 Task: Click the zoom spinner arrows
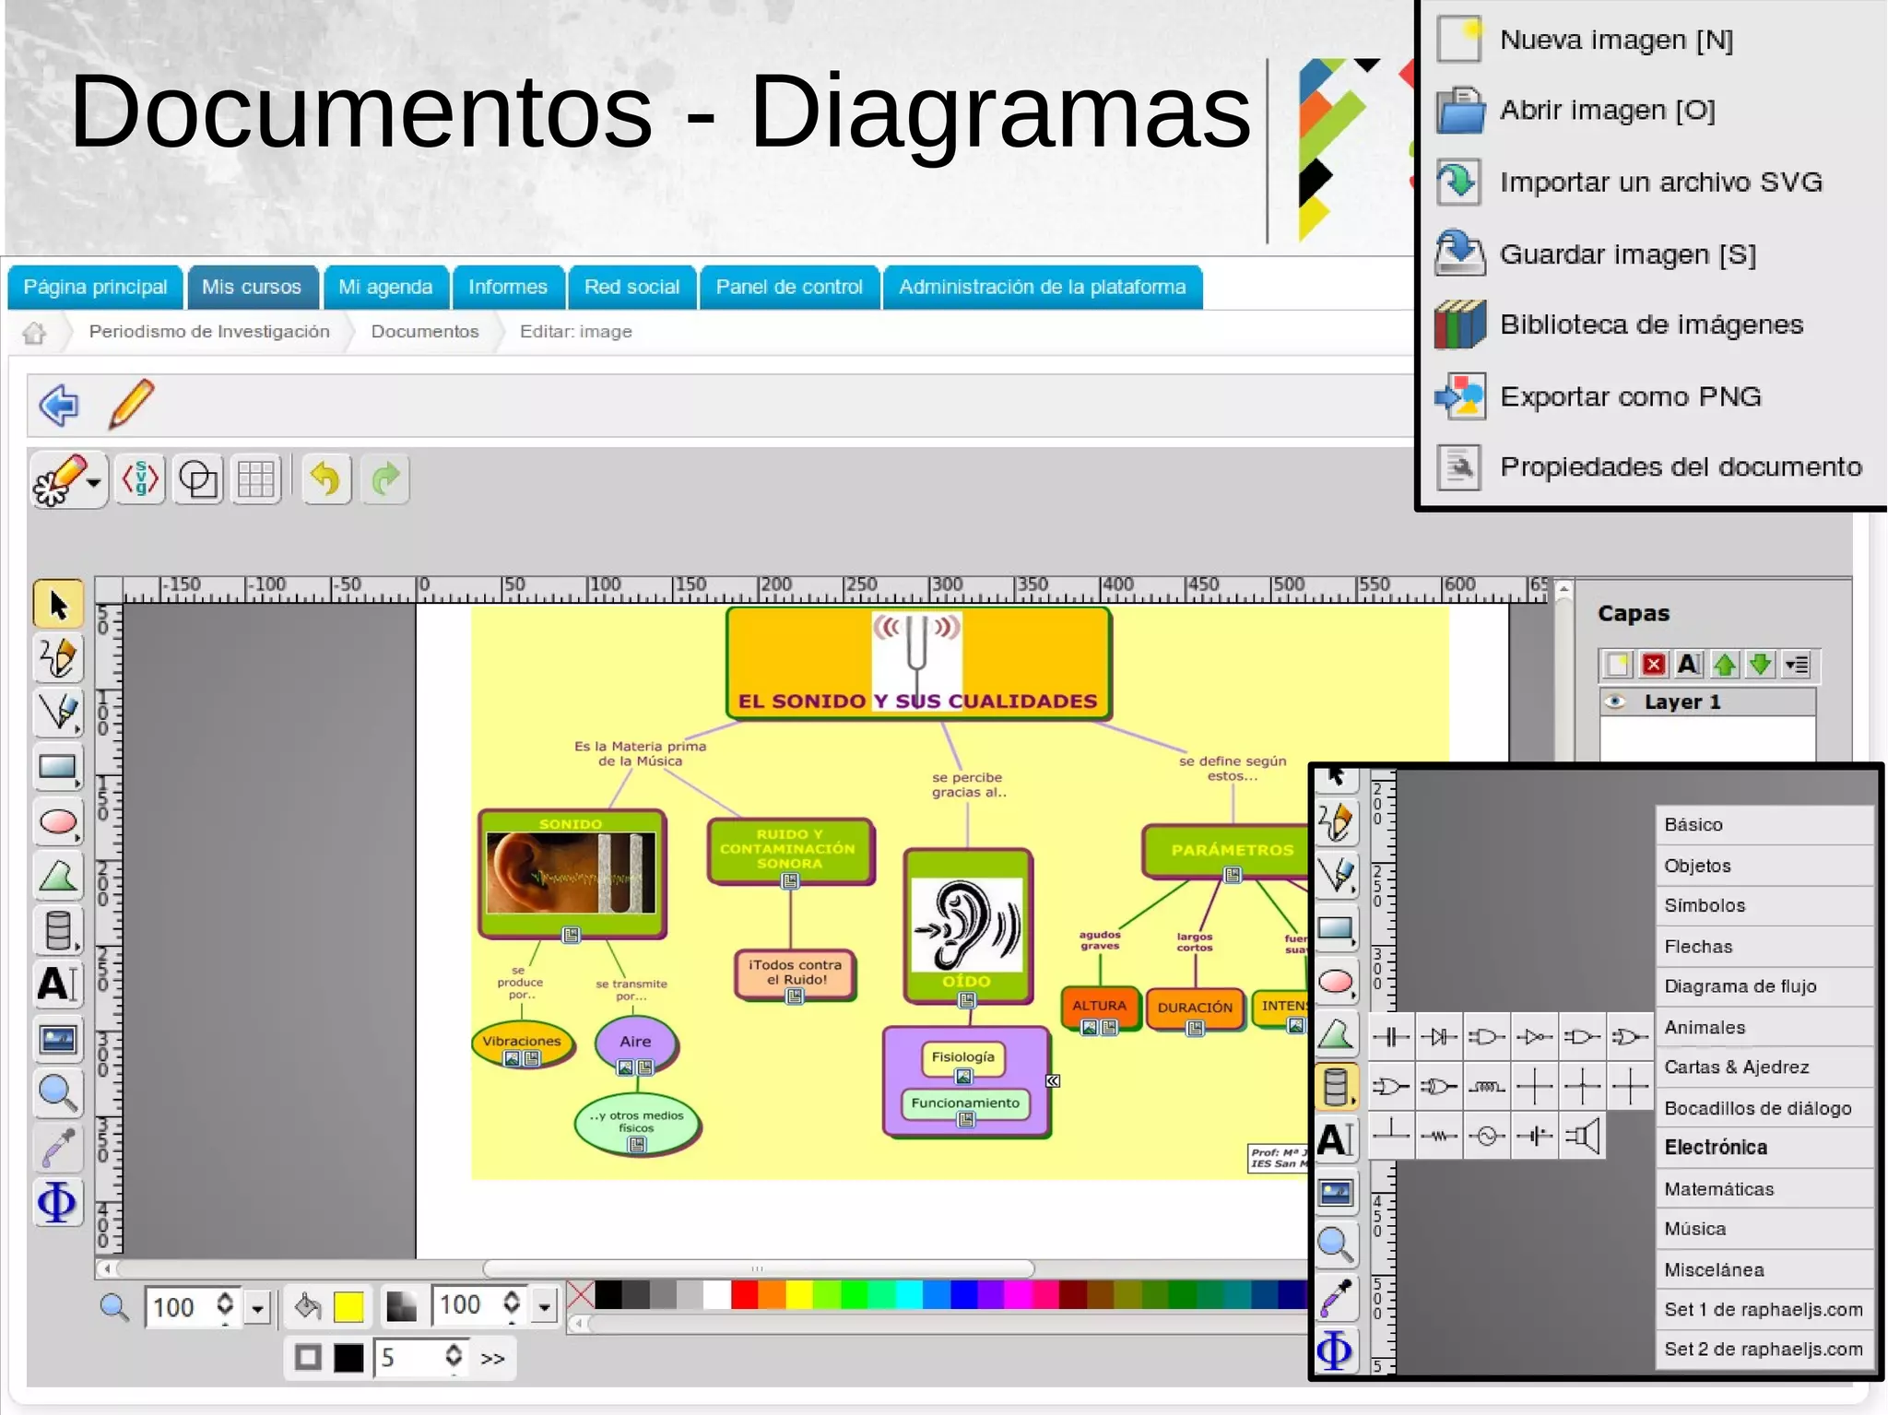coord(225,1305)
